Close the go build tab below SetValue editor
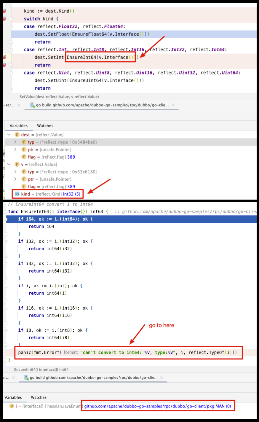Screen dimensions: 259x422 [173, 105]
